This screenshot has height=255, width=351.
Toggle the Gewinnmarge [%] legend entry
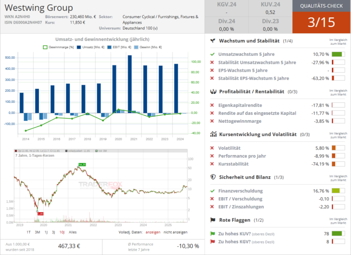pyautogui.click(x=58, y=47)
